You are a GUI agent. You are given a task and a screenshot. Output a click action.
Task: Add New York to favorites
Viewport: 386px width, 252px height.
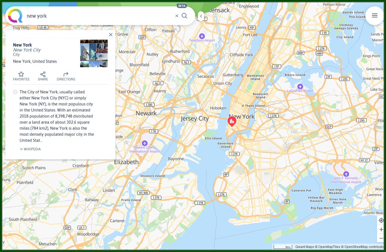point(21,76)
